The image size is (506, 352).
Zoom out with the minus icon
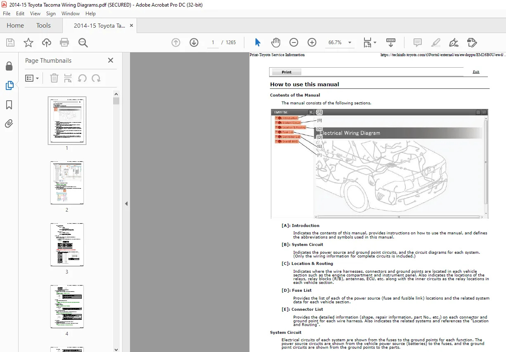click(293, 43)
